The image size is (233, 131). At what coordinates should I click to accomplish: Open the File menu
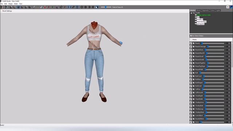[1, 4]
